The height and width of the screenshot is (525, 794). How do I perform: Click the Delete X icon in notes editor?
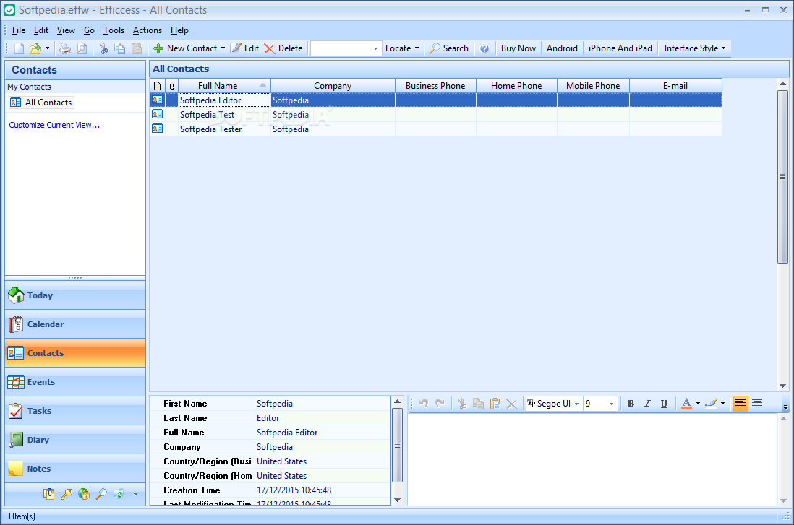pyautogui.click(x=512, y=404)
